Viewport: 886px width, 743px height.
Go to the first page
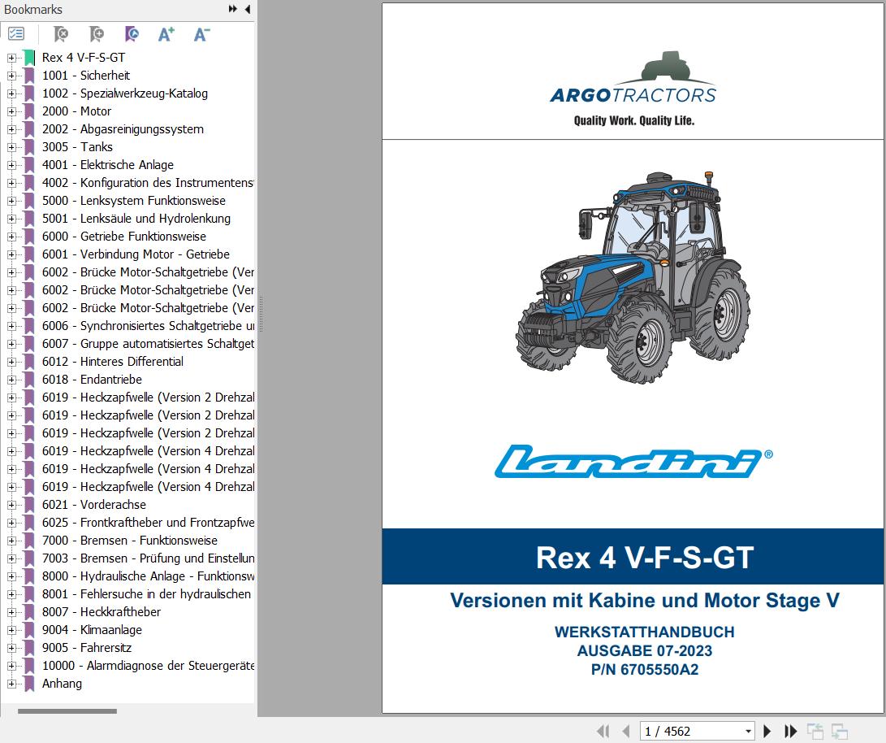[x=603, y=731]
